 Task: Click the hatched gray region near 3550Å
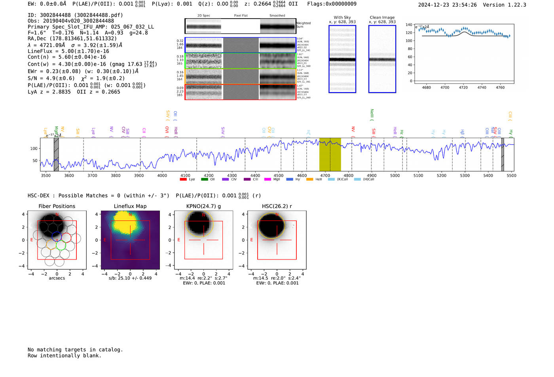pos(56,154)
